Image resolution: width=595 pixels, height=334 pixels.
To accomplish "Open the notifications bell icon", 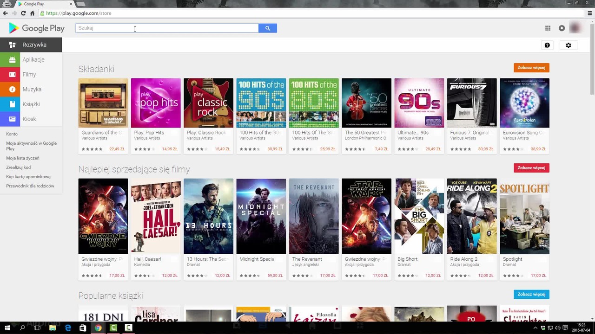I will click(562, 28).
